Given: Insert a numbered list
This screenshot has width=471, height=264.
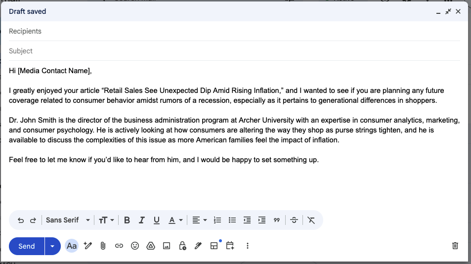Looking at the screenshot, I should [217, 220].
